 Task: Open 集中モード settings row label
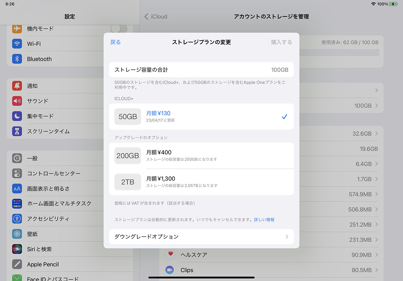coord(40,116)
